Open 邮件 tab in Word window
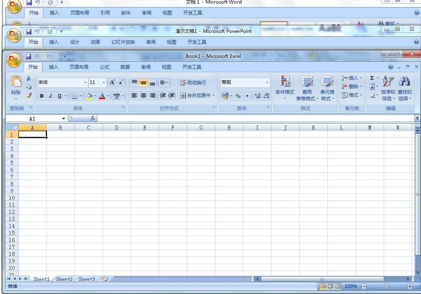421x294 pixels. tap(126, 13)
